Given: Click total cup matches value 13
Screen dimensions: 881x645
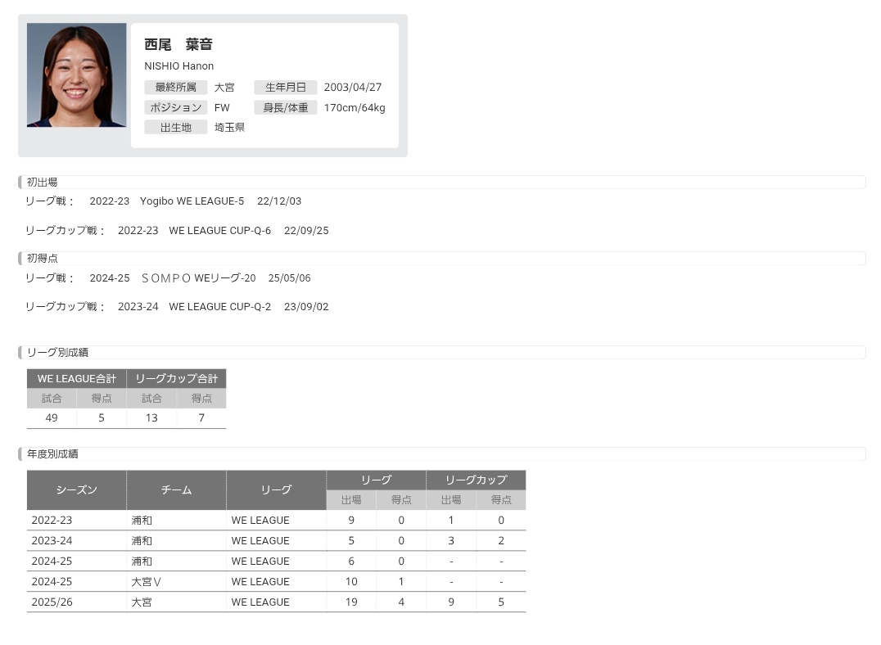Looking at the screenshot, I should pyautogui.click(x=151, y=418).
